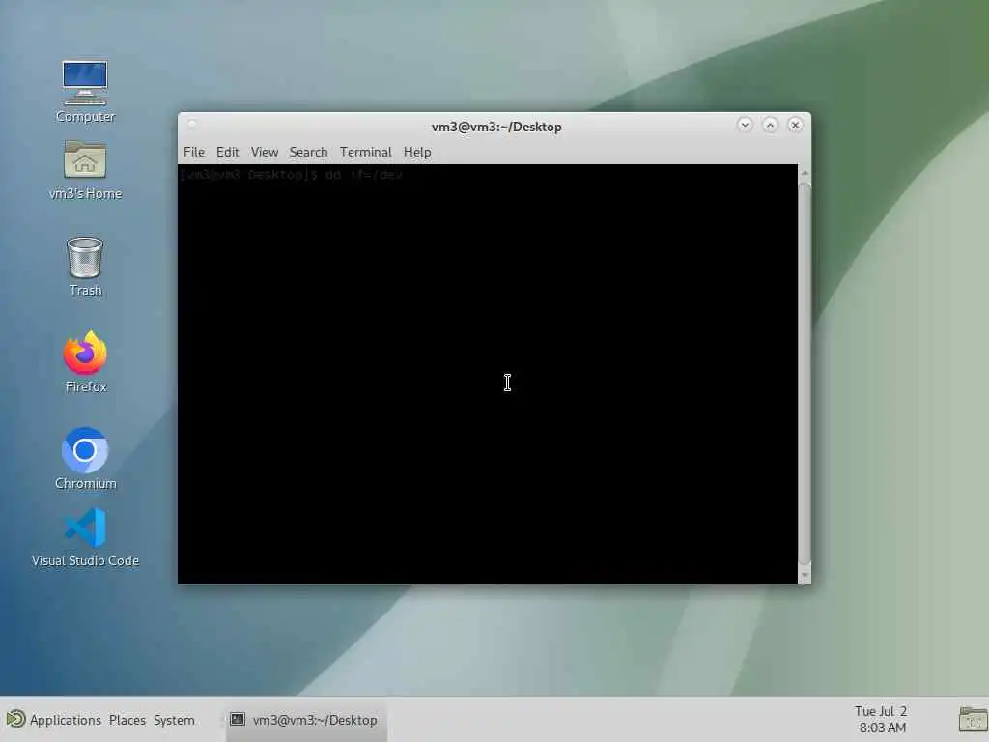Click the terminal icon in taskbar button

[238, 719]
